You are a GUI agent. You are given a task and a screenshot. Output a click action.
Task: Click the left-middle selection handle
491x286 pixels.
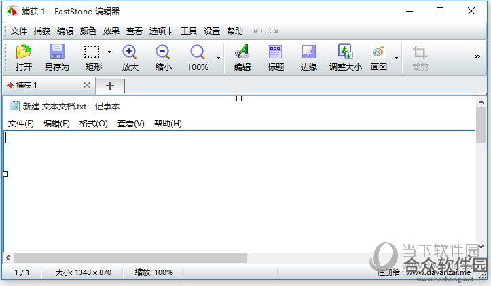click(5, 174)
